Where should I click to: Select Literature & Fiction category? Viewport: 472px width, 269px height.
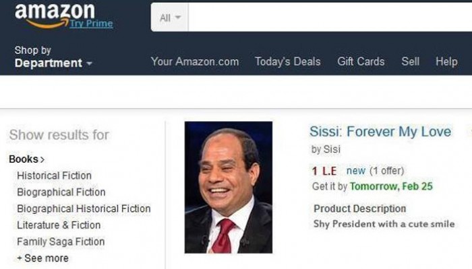click(x=59, y=225)
